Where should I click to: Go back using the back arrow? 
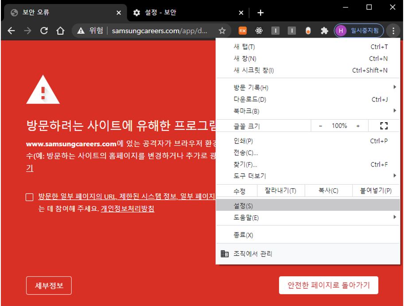(12, 31)
